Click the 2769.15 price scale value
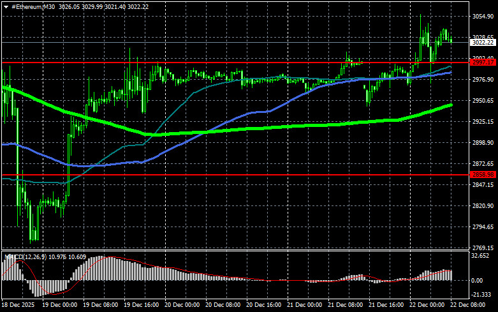Viewport: 498px width, 312px height. coord(483,248)
